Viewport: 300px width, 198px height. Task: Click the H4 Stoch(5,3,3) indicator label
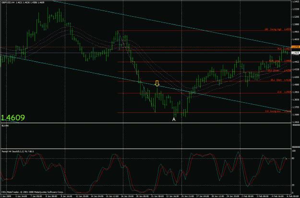click(x=18, y=152)
